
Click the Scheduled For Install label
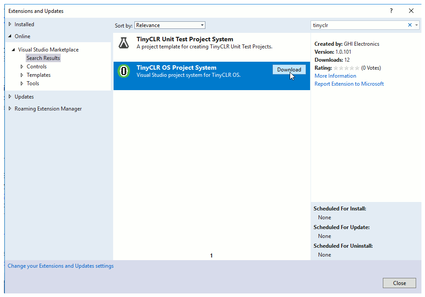[340, 209]
